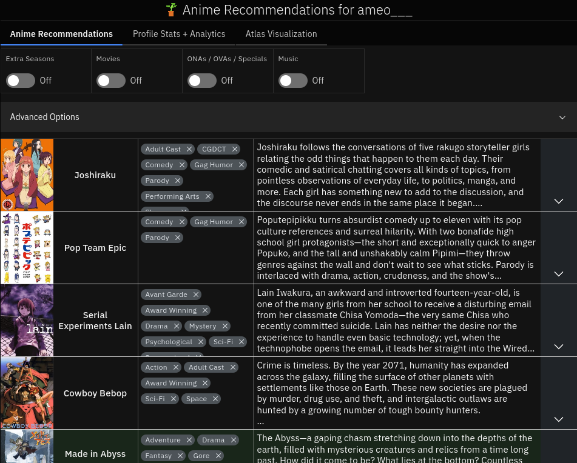This screenshot has height=463, width=577.
Task: Remove Gag Humor tag on Pop Team Epic row
Action: (x=241, y=222)
